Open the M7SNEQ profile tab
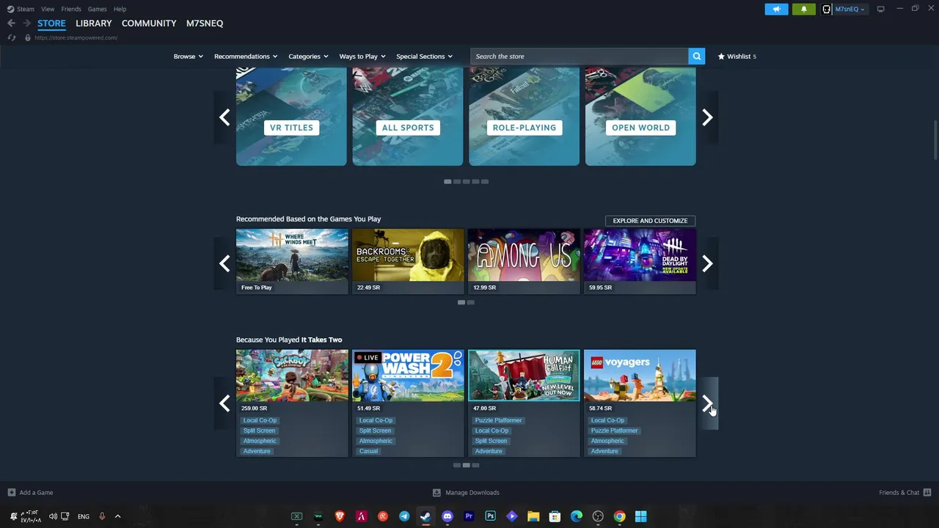 point(205,23)
